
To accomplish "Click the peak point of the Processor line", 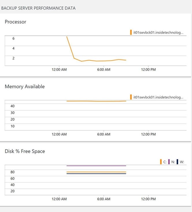I will 67,37.
